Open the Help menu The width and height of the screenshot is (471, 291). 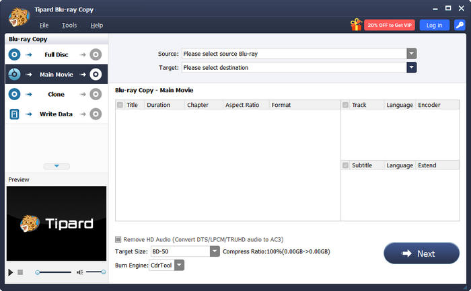[97, 26]
